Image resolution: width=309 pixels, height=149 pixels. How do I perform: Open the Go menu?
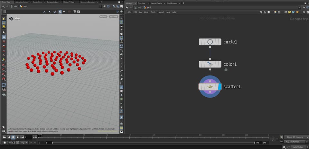coord(141,12)
